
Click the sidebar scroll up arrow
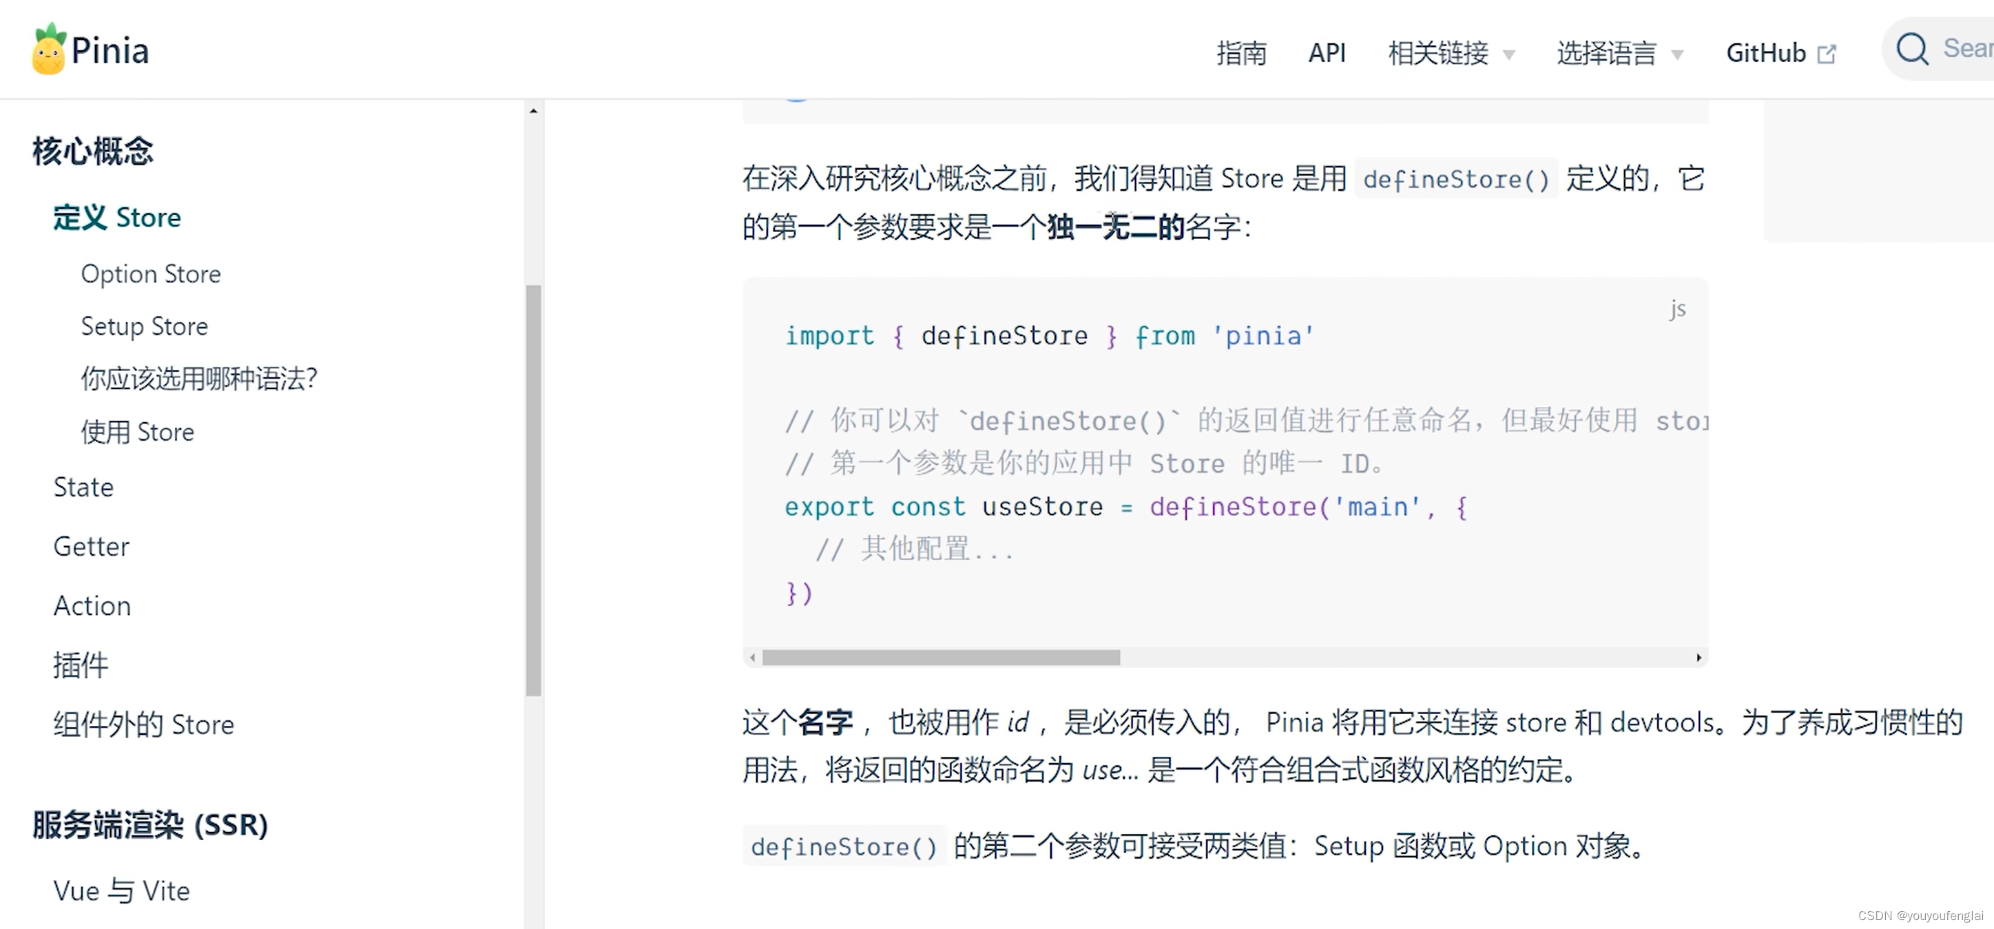[x=533, y=112]
